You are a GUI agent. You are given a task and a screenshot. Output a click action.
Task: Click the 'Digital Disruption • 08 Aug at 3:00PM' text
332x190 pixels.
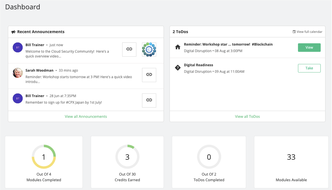point(213,51)
